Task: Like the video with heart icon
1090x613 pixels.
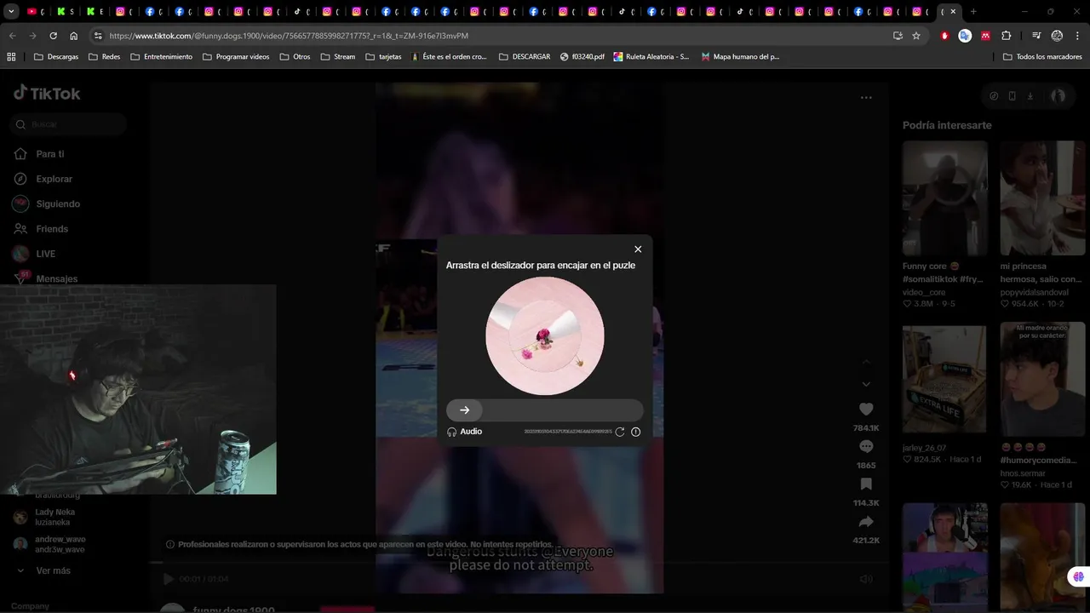Action: [866, 410]
